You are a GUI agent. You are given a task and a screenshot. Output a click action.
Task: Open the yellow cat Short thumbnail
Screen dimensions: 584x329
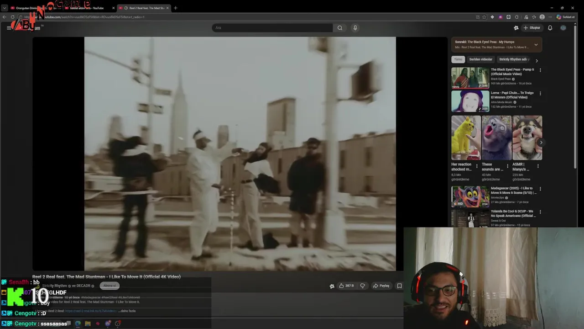tap(466, 138)
